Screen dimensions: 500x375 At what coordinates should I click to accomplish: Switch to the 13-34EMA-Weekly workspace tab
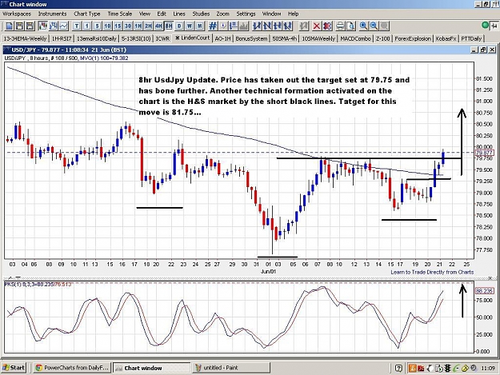tap(25, 38)
